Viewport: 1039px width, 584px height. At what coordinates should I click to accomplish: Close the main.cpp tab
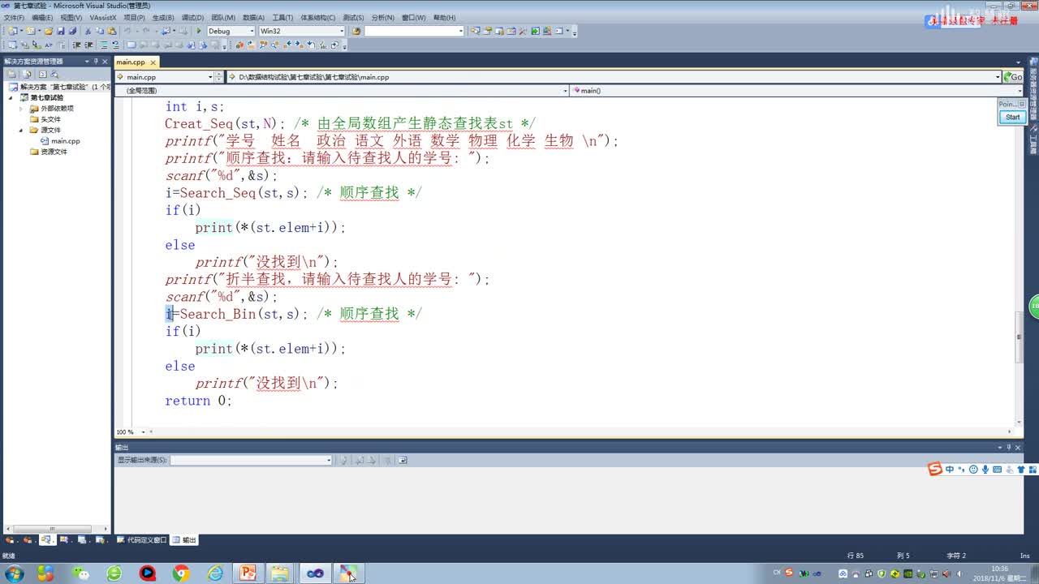point(153,62)
